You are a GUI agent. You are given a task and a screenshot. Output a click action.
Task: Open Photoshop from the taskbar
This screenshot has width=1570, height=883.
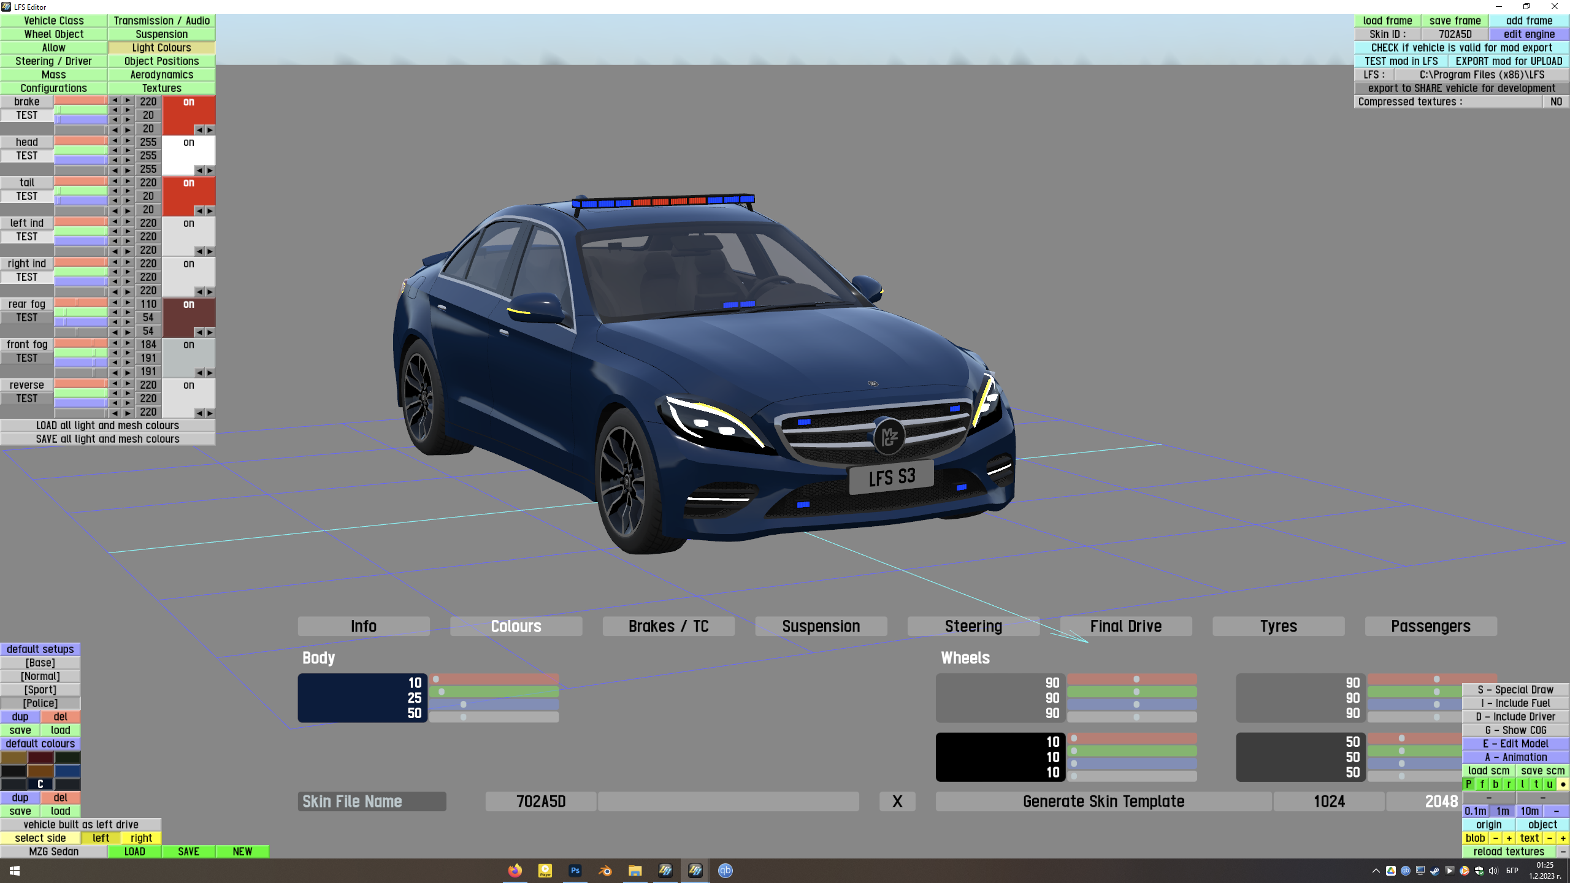575,871
